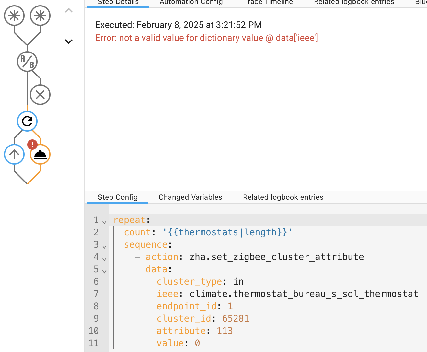Open the Changed Variables tab
The height and width of the screenshot is (352, 427).
coord(190,197)
